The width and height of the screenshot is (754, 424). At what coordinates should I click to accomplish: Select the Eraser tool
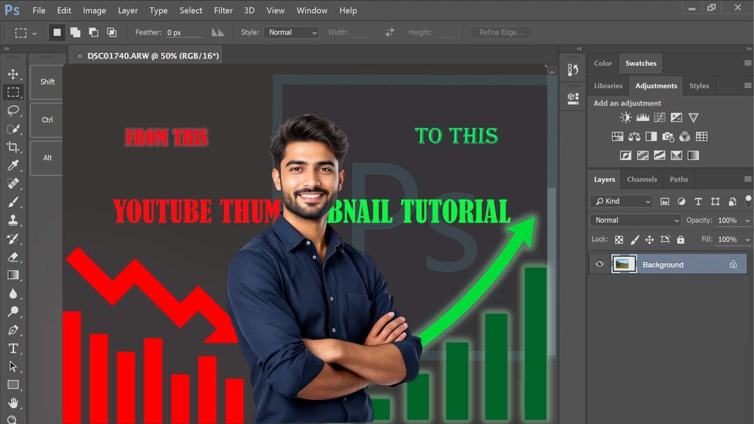[13, 257]
